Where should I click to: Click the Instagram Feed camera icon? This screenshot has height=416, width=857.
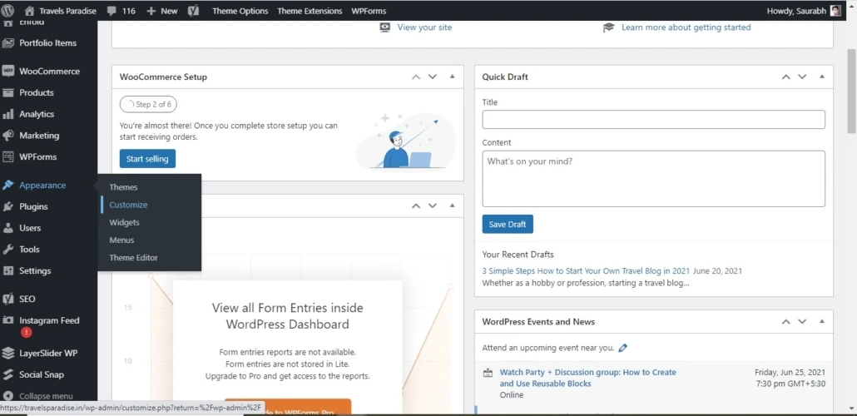7,320
